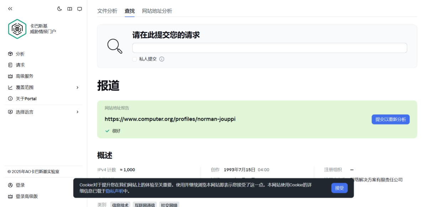
Task: Click the © 2025年AO卡巴斯基实验室 copyright text
Action: pyautogui.click(x=33, y=171)
